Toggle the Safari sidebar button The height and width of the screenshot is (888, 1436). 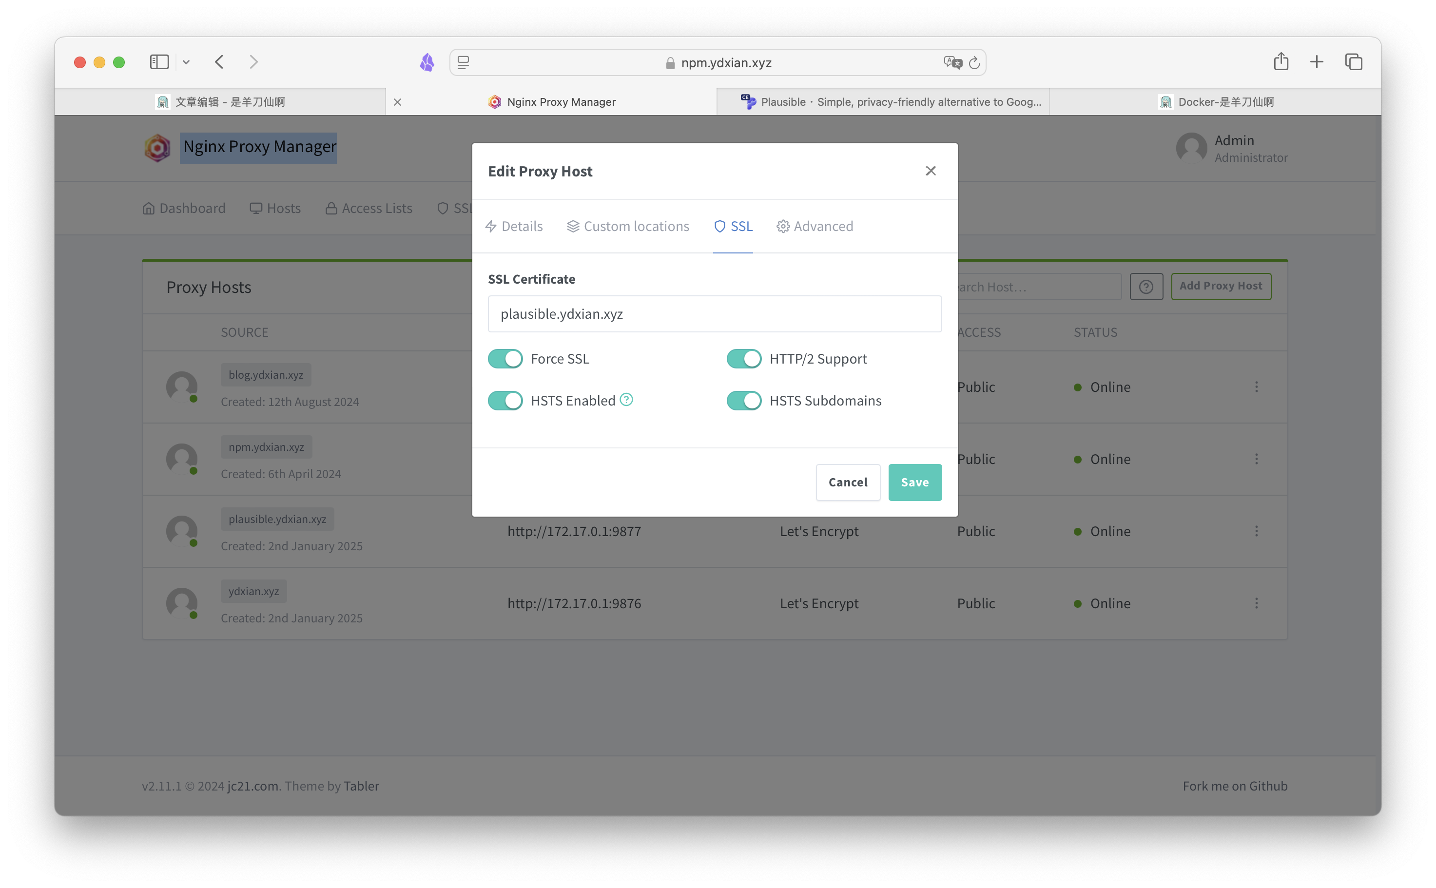click(159, 62)
